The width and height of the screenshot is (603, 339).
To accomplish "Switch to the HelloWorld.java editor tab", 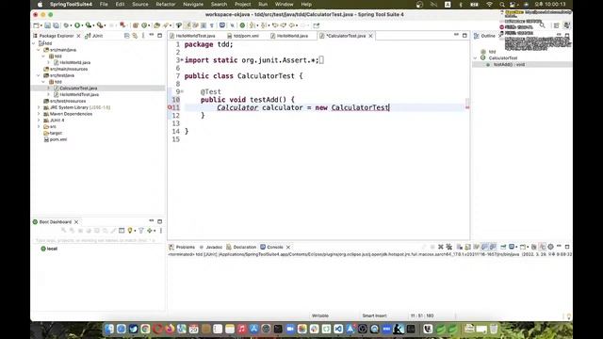I will pyautogui.click(x=292, y=36).
